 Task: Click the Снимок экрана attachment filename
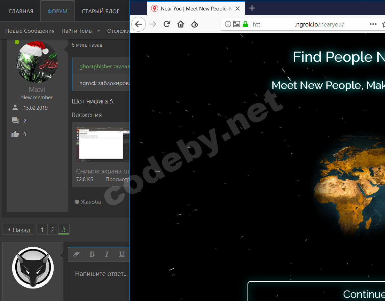click(103, 171)
